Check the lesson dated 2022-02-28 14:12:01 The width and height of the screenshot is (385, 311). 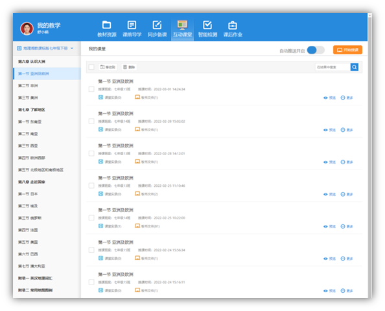point(91,153)
